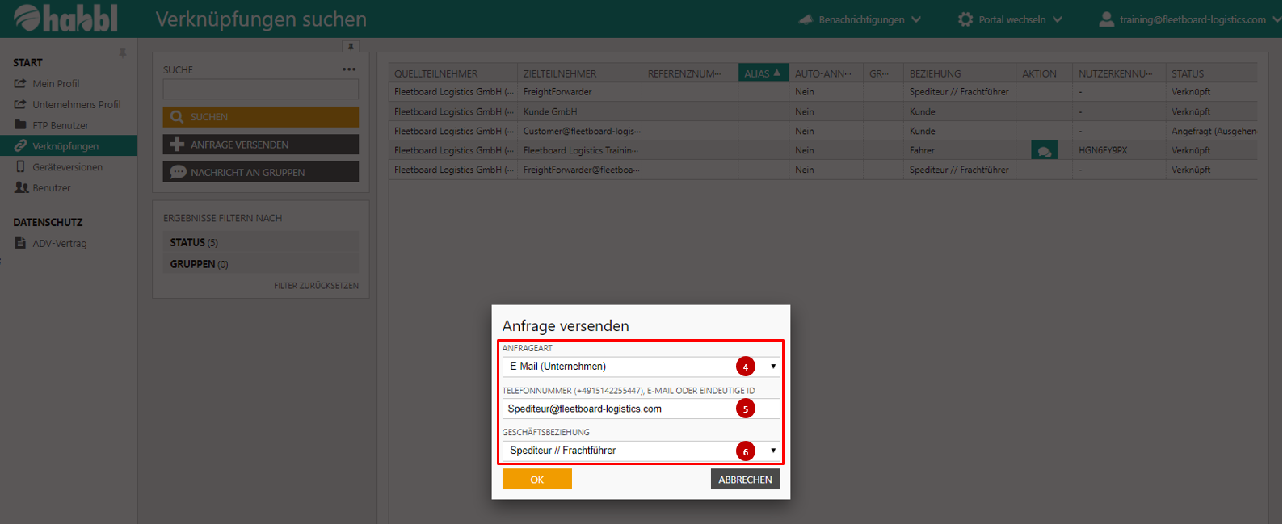Pin the left sidebar navigation

coord(123,53)
